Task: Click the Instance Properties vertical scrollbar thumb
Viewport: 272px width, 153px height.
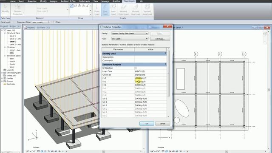Action: [168, 74]
